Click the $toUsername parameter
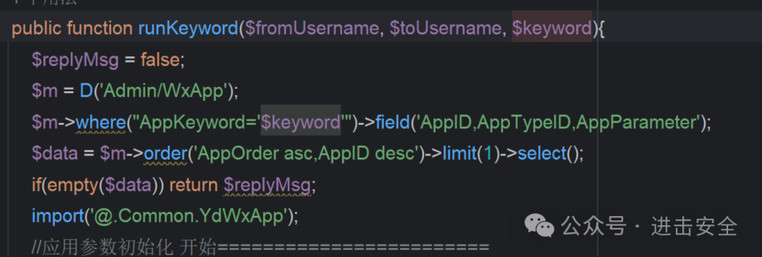The width and height of the screenshot is (762, 257). click(445, 29)
